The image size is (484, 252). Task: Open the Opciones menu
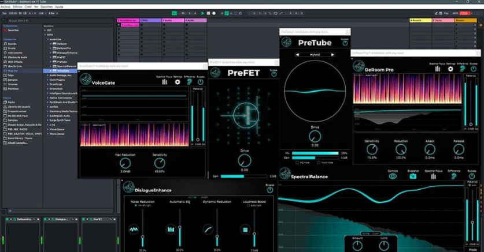click(47, 6)
